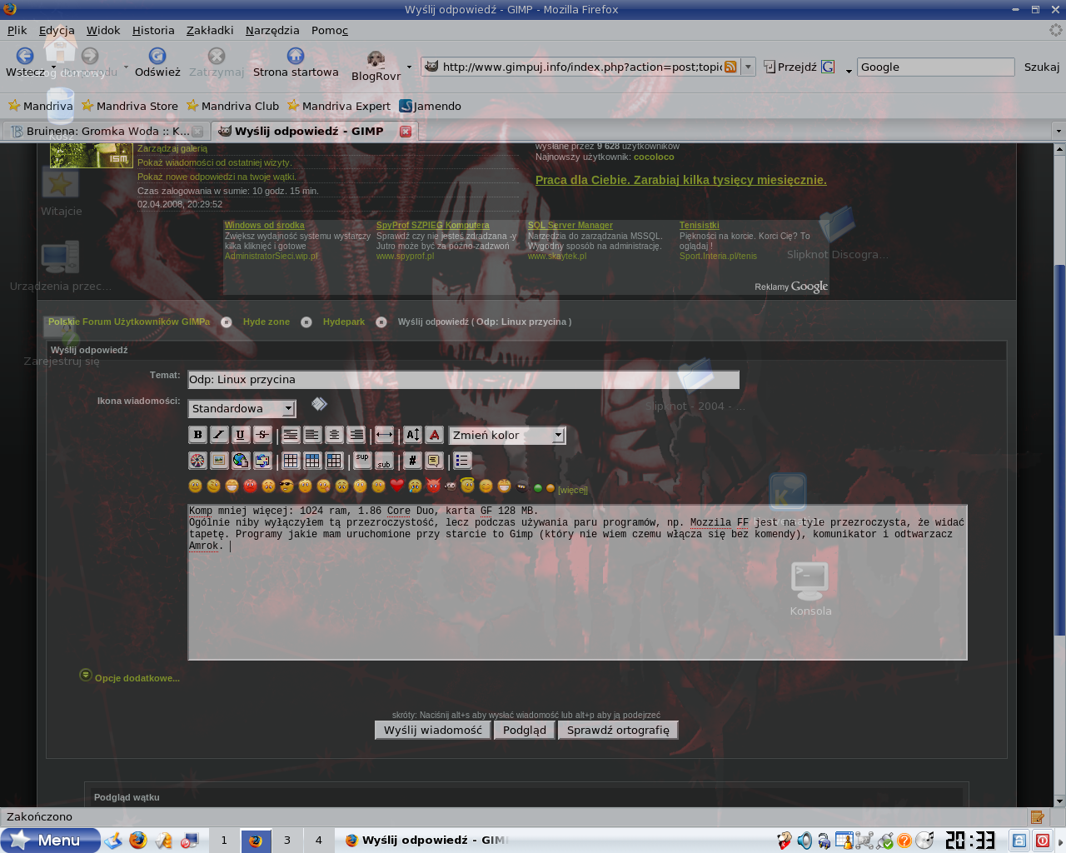Insert a bulleted list into the post

tap(462, 461)
